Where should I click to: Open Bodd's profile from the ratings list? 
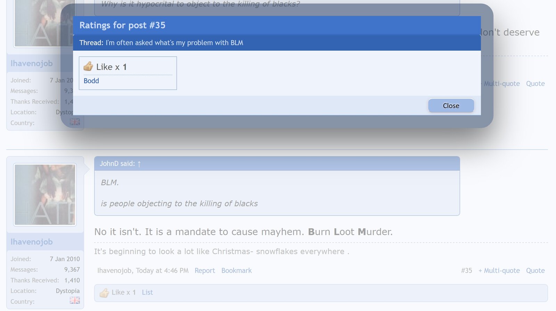pyautogui.click(x=91, y=81)
